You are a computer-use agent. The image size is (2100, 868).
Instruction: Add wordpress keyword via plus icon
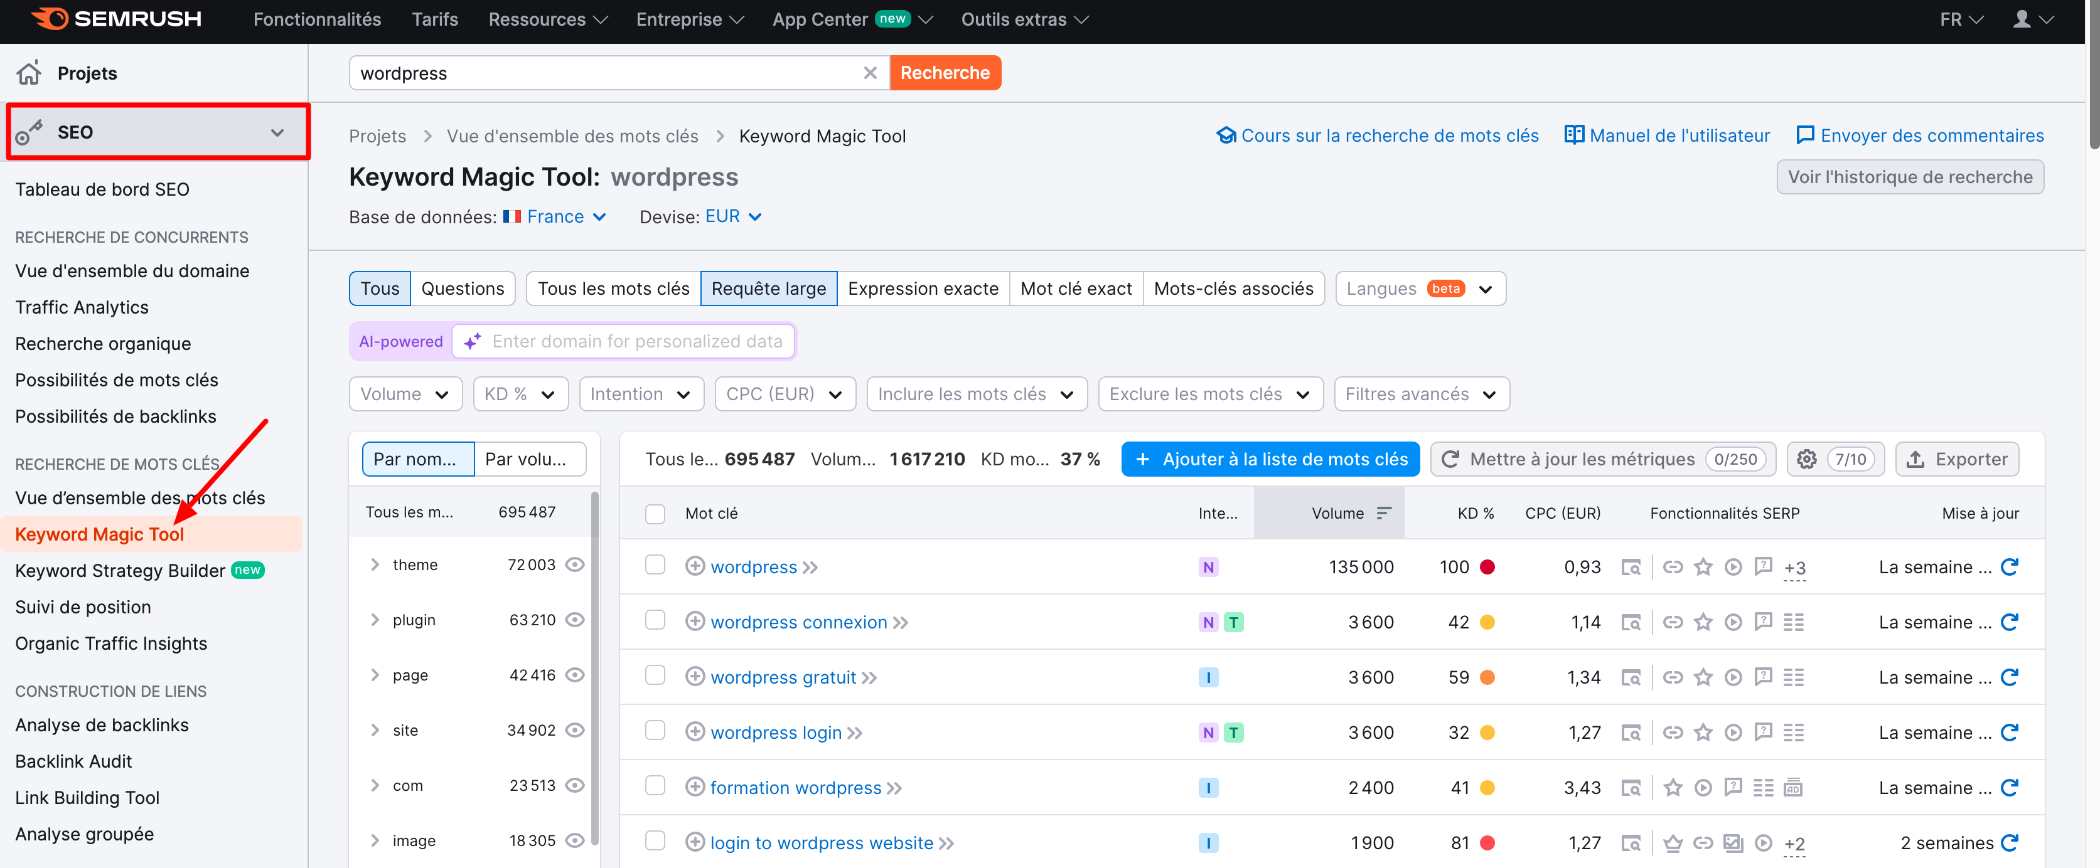pyautogui.click(x=695, y=566)
